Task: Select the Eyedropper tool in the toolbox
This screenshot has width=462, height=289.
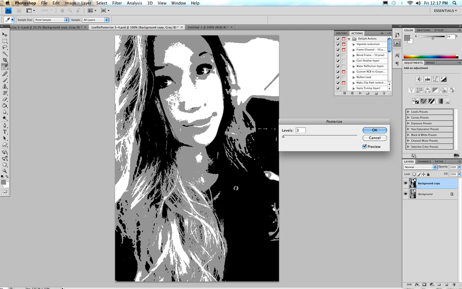Action: [x=5, y=67]
